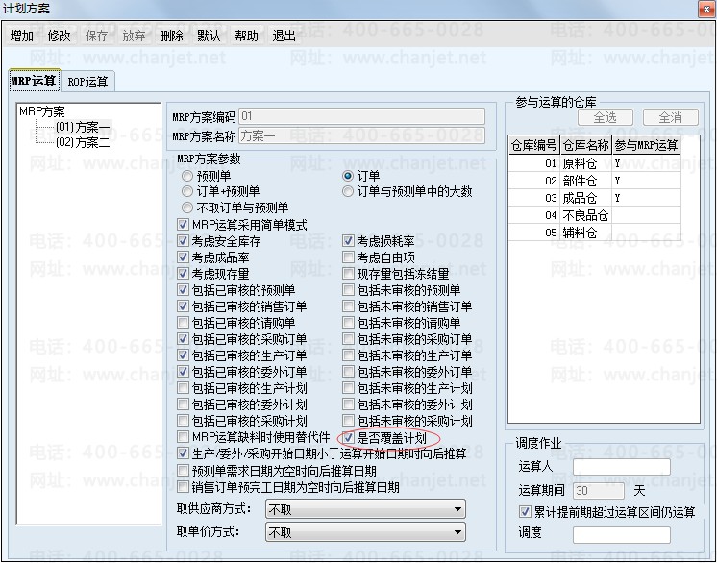Toggle MRP运算采用简单模式 checkbox

183,225
